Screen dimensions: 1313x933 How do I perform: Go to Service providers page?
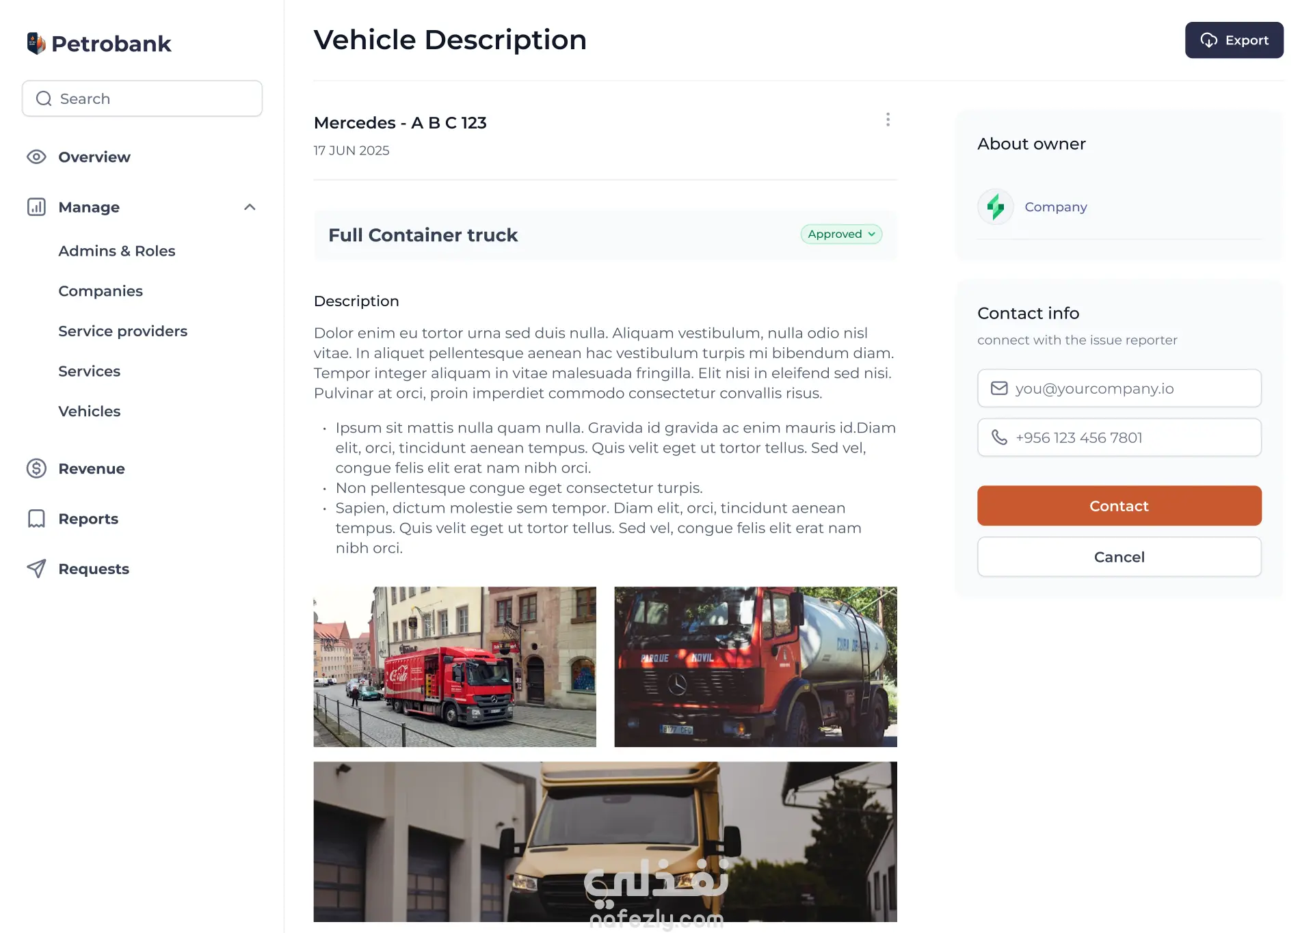point(122,331)
